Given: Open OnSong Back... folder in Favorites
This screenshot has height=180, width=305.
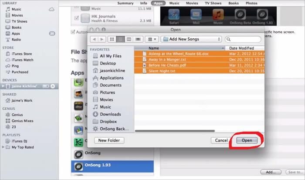Looking at the screenshot, I should click(x=114, y=129).
